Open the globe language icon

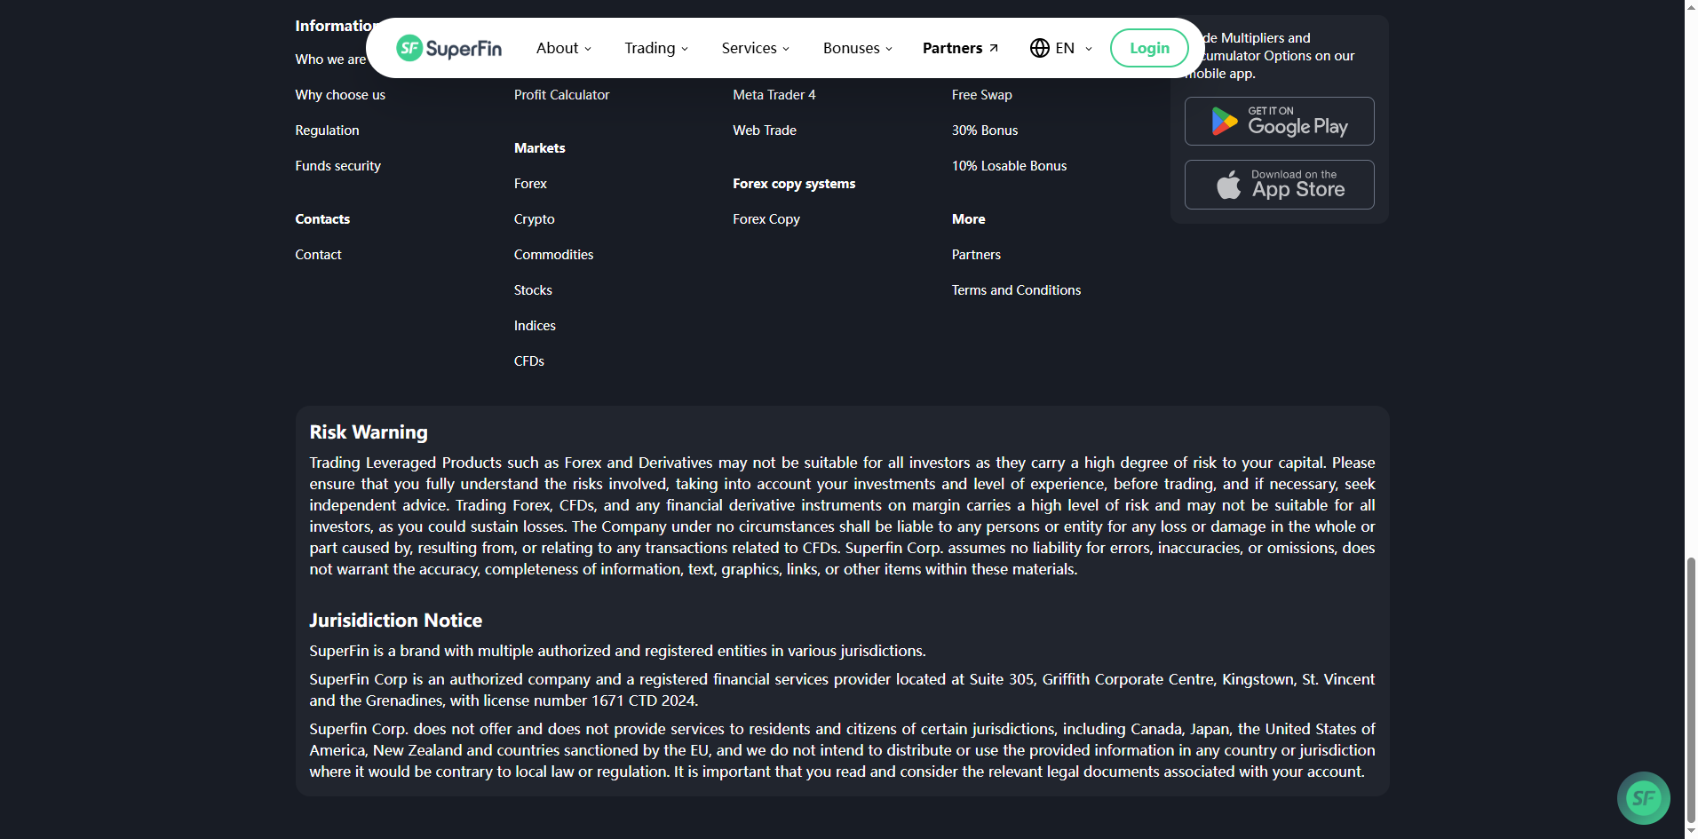point(1040,48)
